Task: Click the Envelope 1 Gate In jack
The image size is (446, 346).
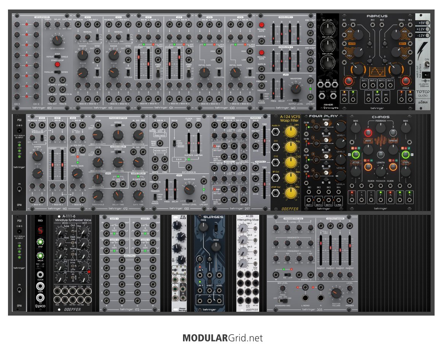Action: pyautogui.click(x=261, y=41)
